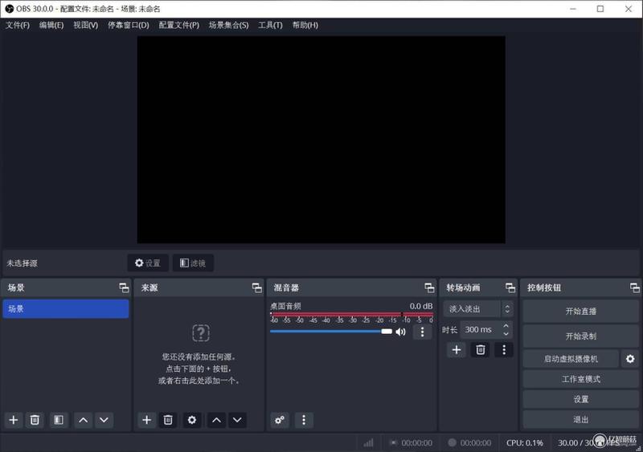Select the 场景 item in scenes list

coord(66,309)
